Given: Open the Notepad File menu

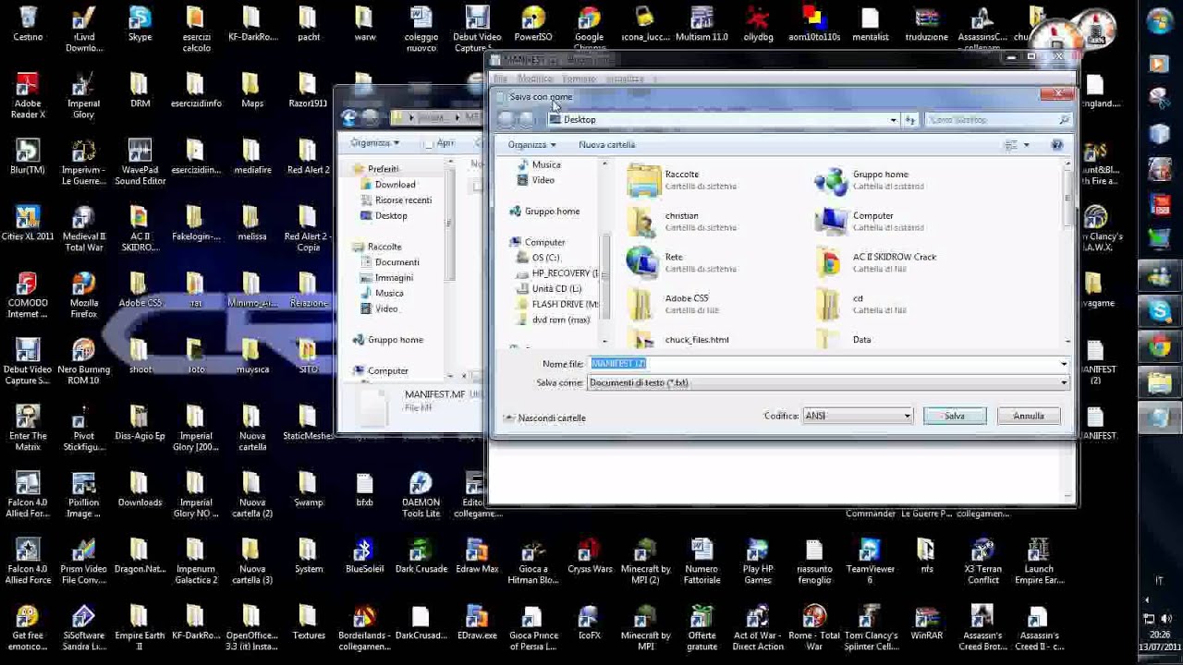Looking at the screenshot, I should 500,79.
